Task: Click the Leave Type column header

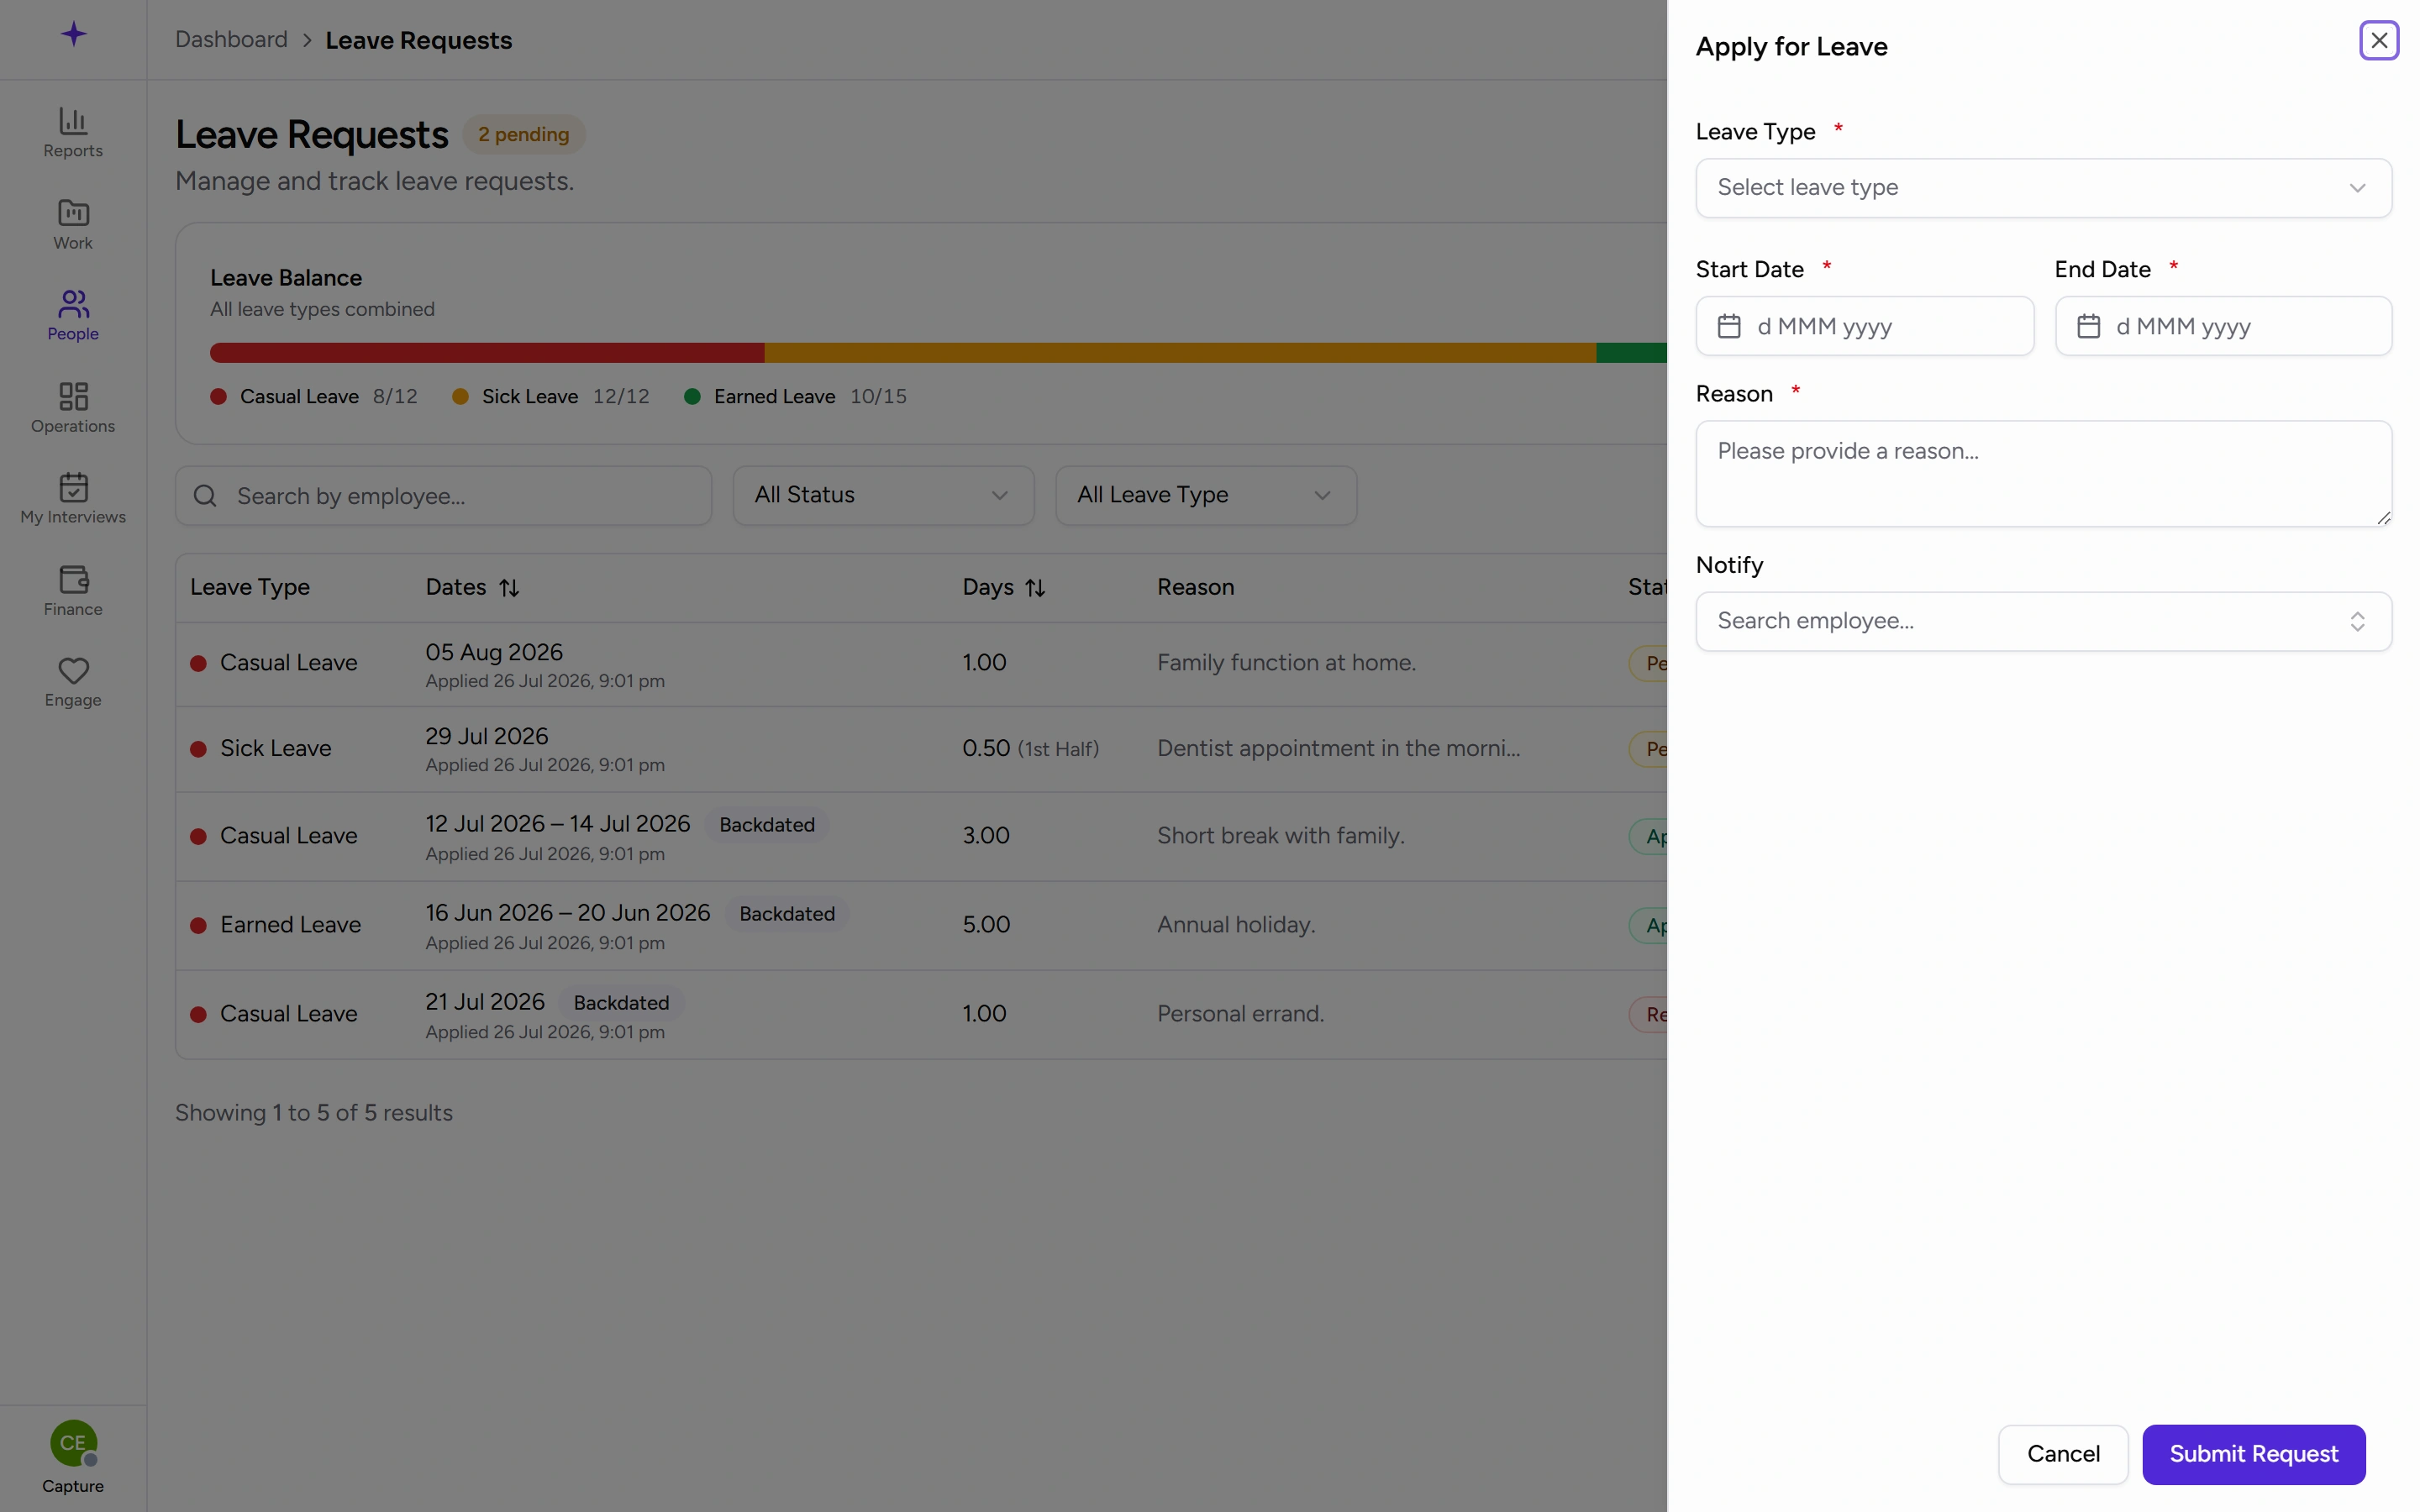Action: [250, 587]
